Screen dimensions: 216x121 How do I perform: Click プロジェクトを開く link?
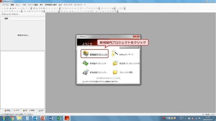pos(126,72)
